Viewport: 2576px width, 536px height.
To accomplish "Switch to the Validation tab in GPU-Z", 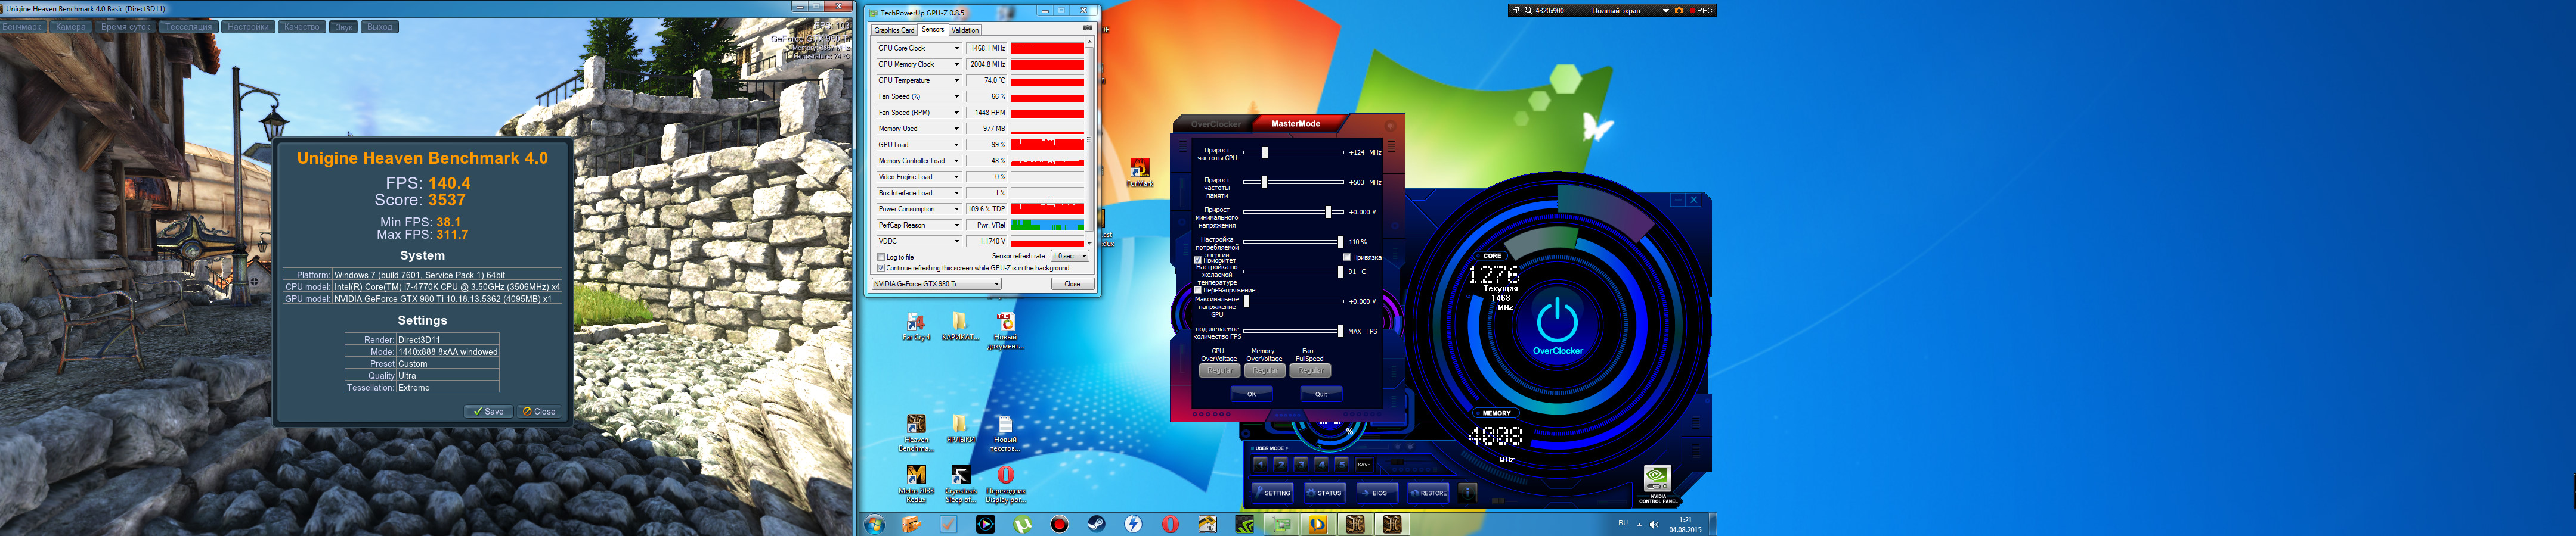I will point(965,30).
